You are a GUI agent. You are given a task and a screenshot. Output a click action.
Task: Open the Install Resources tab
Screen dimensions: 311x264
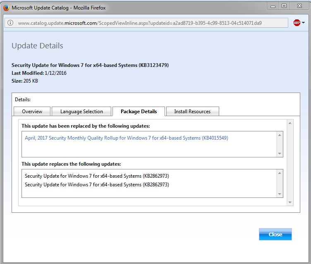pos(192,112)
